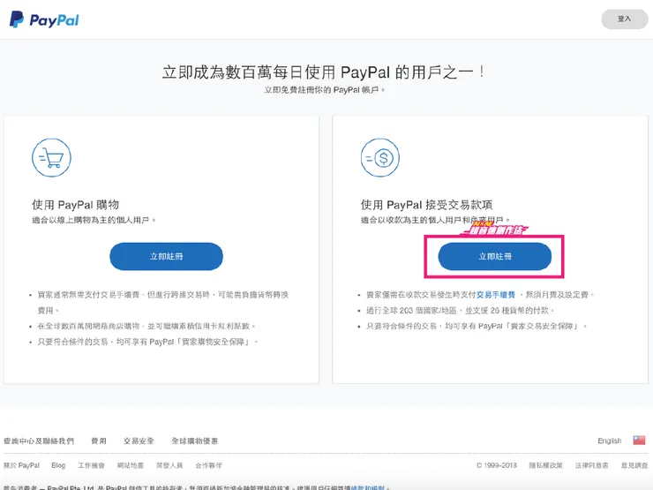The width and height of the screenshot is (653, 490).
Task: Click the bullet mentioning 買家購物安全保障
Action: [x=147, y=342]
